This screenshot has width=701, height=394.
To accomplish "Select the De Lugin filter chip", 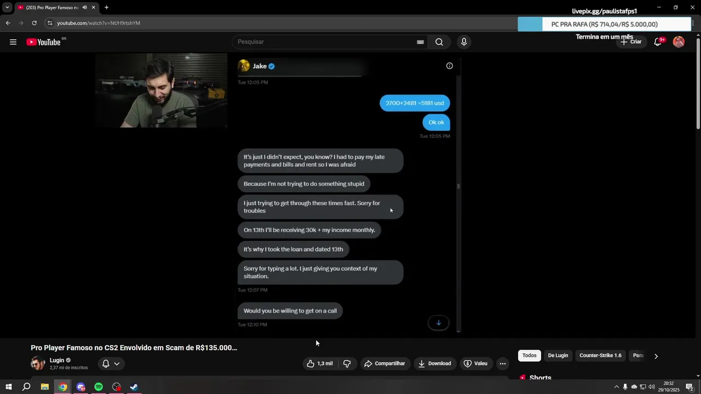I will coord(558,356).
